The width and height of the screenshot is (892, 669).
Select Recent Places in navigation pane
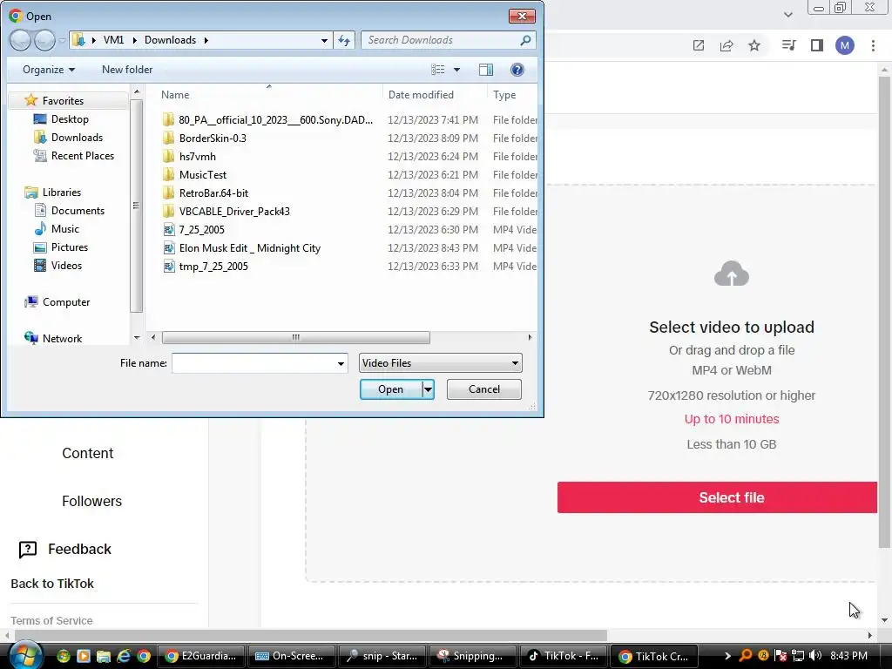coord(74,156)
